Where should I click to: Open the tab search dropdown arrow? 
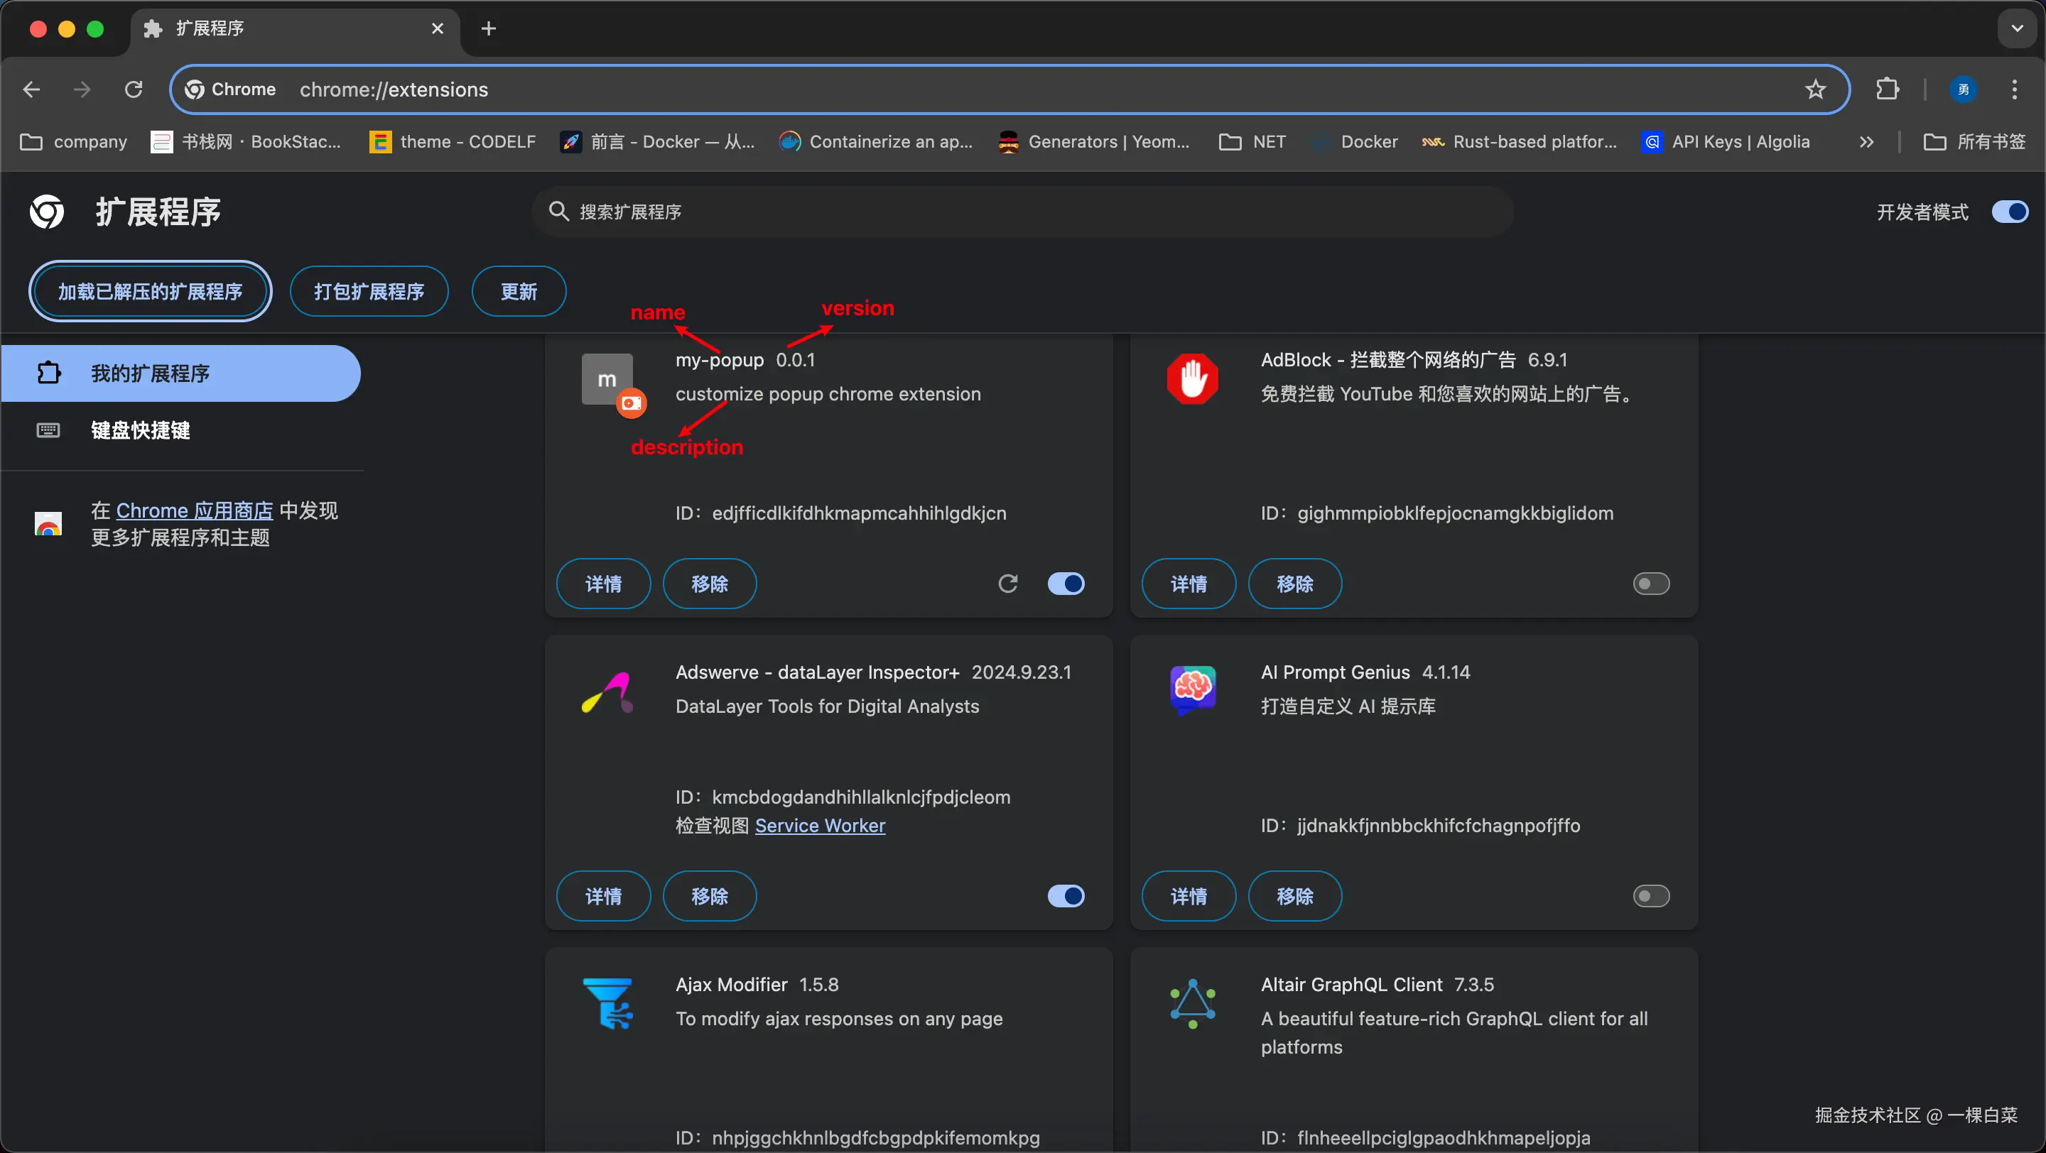pos(2017,28)
